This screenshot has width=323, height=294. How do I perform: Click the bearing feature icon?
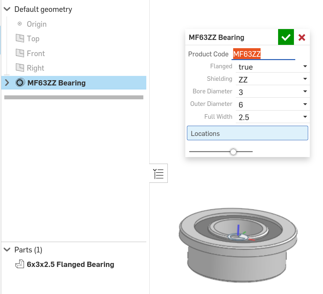click(x=20, y=83)
